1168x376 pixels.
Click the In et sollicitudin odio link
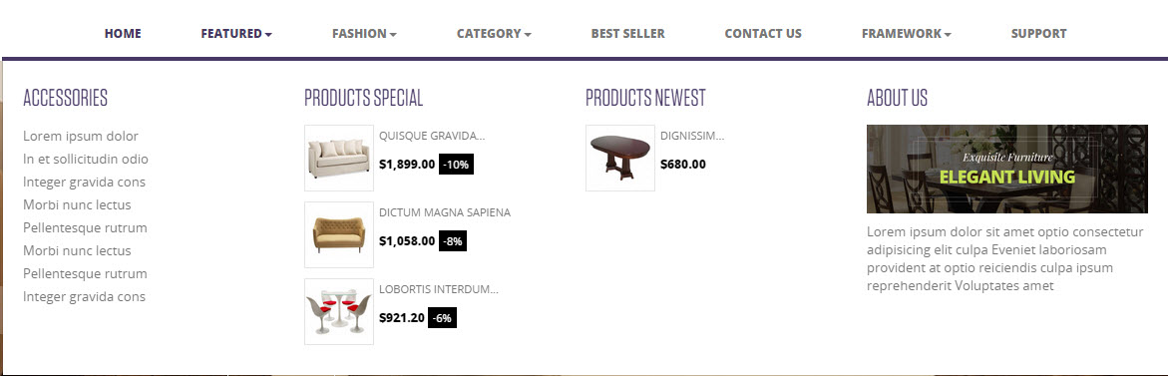pyautogui.click(x=86, y=160)
